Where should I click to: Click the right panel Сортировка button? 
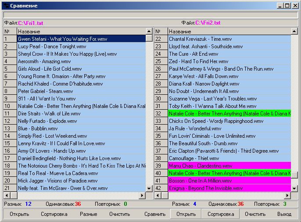click(x=221, y=214)
